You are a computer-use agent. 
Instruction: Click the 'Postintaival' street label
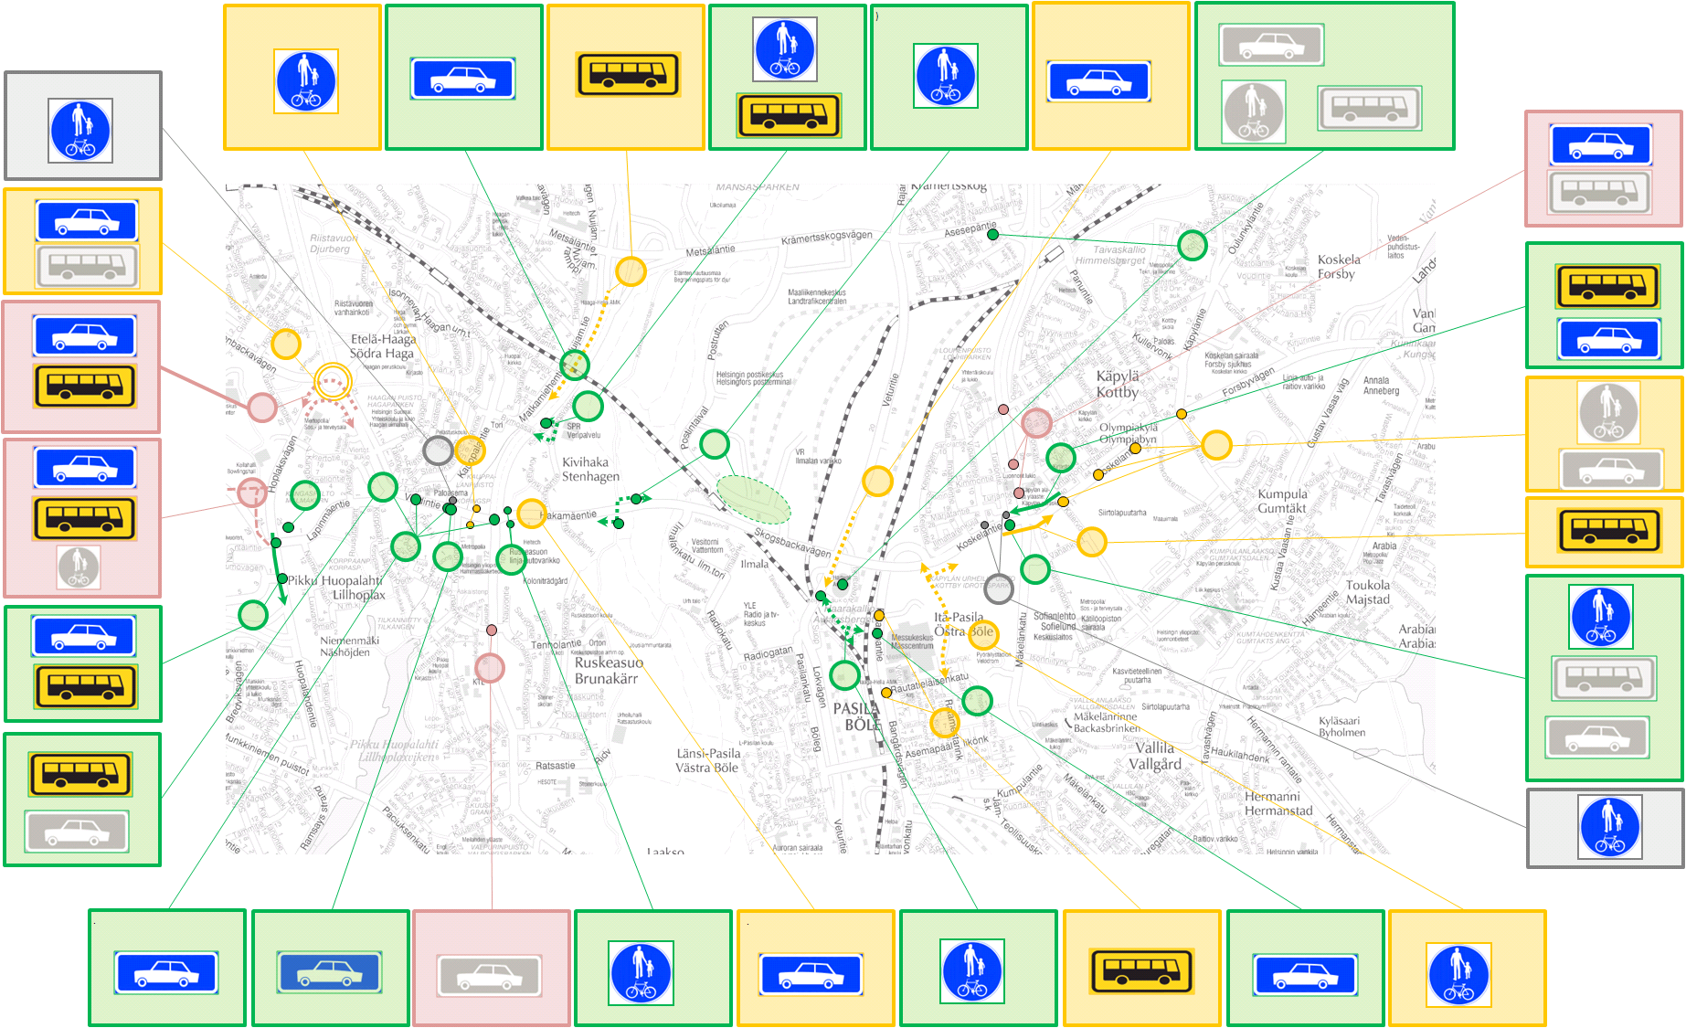click(695, 429)
